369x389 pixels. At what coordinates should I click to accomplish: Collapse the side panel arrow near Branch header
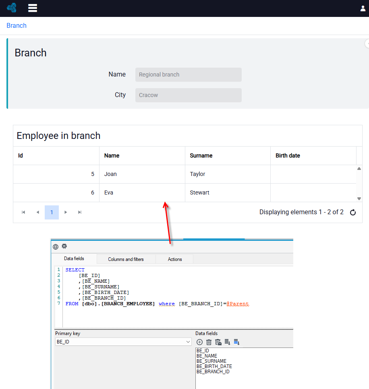coord(367,43)
